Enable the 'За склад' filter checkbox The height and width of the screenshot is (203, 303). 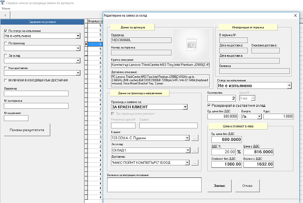tap(6, 56)
